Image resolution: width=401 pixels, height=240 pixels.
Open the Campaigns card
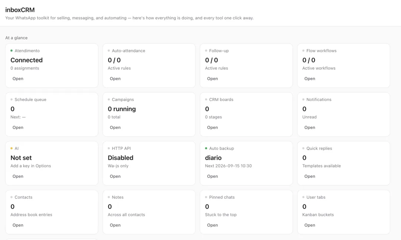tap(115, 127)
